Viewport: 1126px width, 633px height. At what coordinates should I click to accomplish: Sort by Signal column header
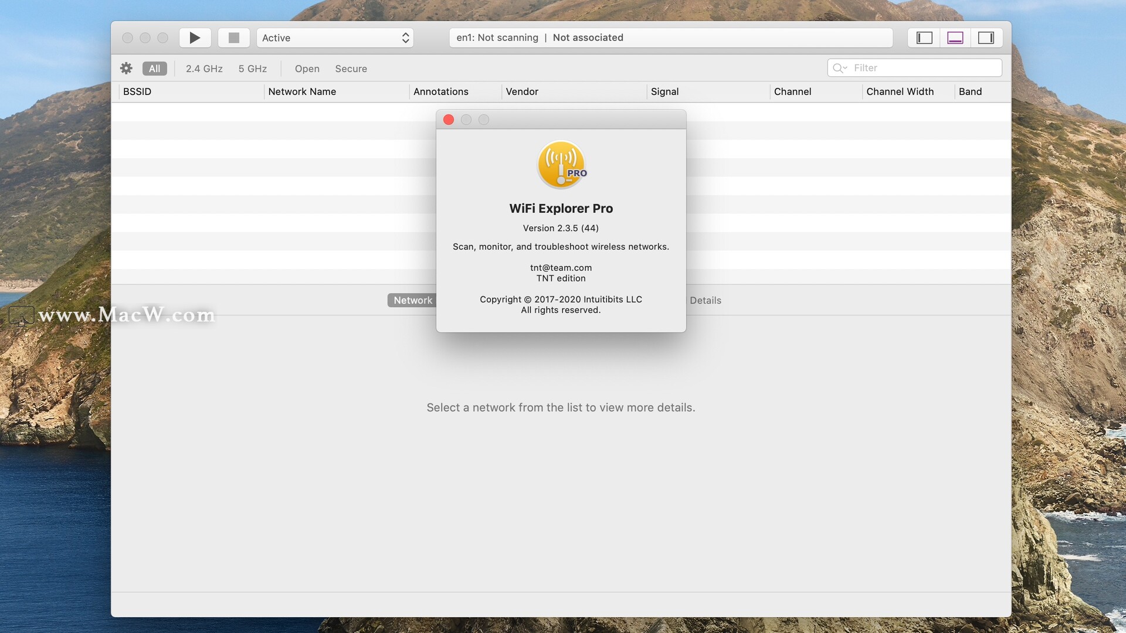[x=664, y=91]
